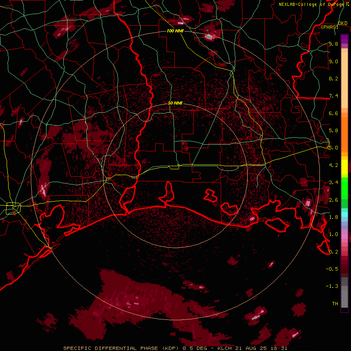Viewport: 351px width, 351px height.
Task: Select the peach segment of the color bar
Action: point(344,78)
